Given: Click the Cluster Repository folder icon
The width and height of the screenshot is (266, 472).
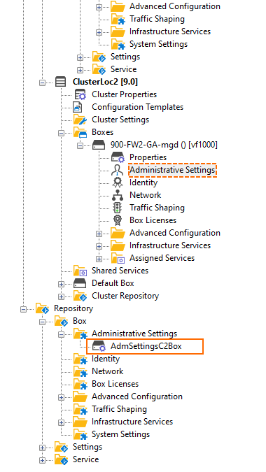Looking at the screenshot, I should pos(80,296).
